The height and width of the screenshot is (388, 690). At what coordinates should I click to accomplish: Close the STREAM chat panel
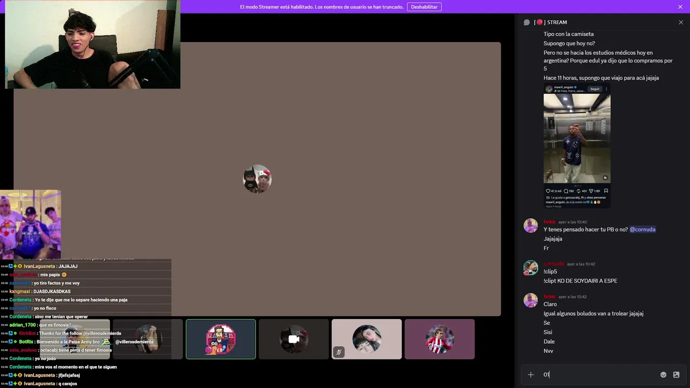681,23
